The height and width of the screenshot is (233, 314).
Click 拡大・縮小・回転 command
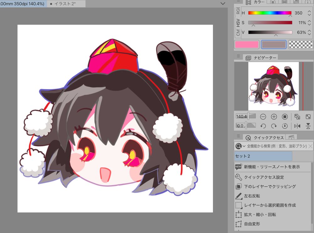260,214
